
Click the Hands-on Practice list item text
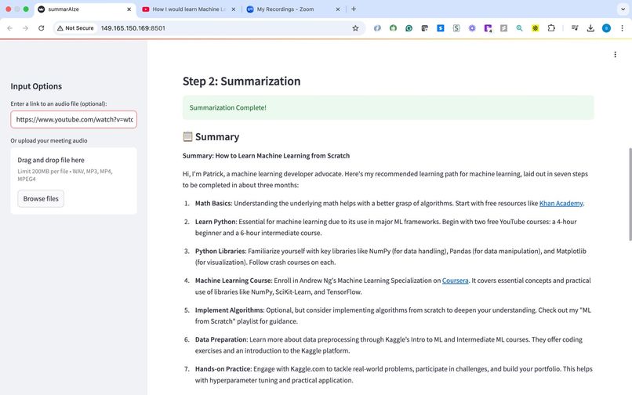394,375
